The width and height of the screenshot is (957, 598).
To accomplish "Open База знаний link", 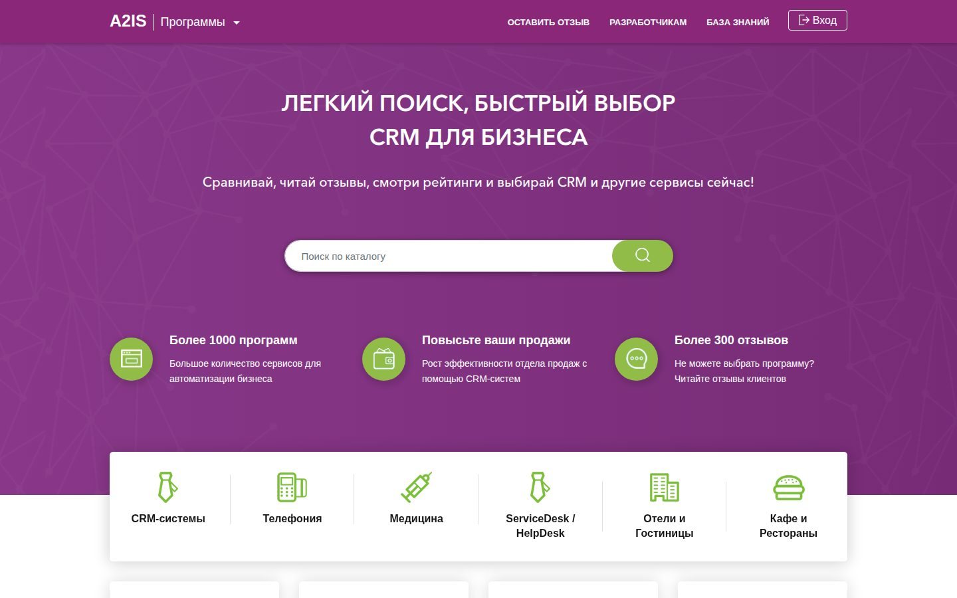I will (x=738, y=22).
